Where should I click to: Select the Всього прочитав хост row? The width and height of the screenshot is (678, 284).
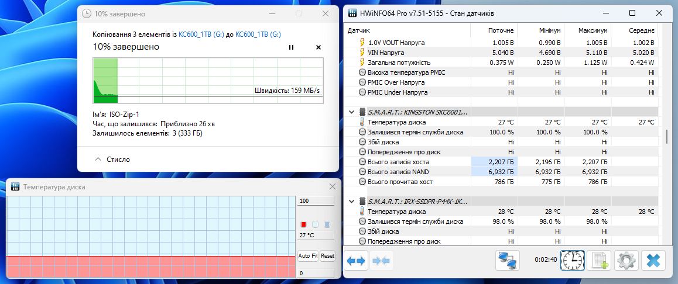pos(502,182)
